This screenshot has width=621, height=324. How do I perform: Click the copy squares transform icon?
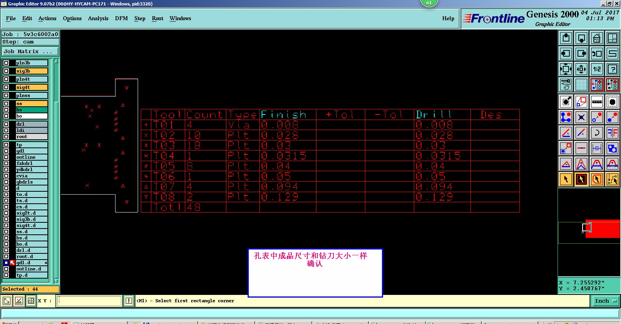tap(581, 102)
